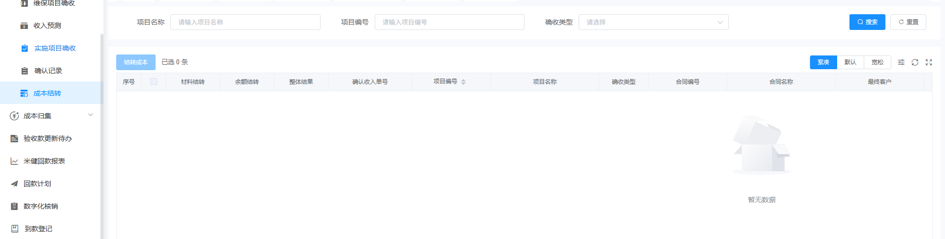This screenshot has height=239, width=945.
Task: Click the 项目名称 input field
Action: pos(245,22)
